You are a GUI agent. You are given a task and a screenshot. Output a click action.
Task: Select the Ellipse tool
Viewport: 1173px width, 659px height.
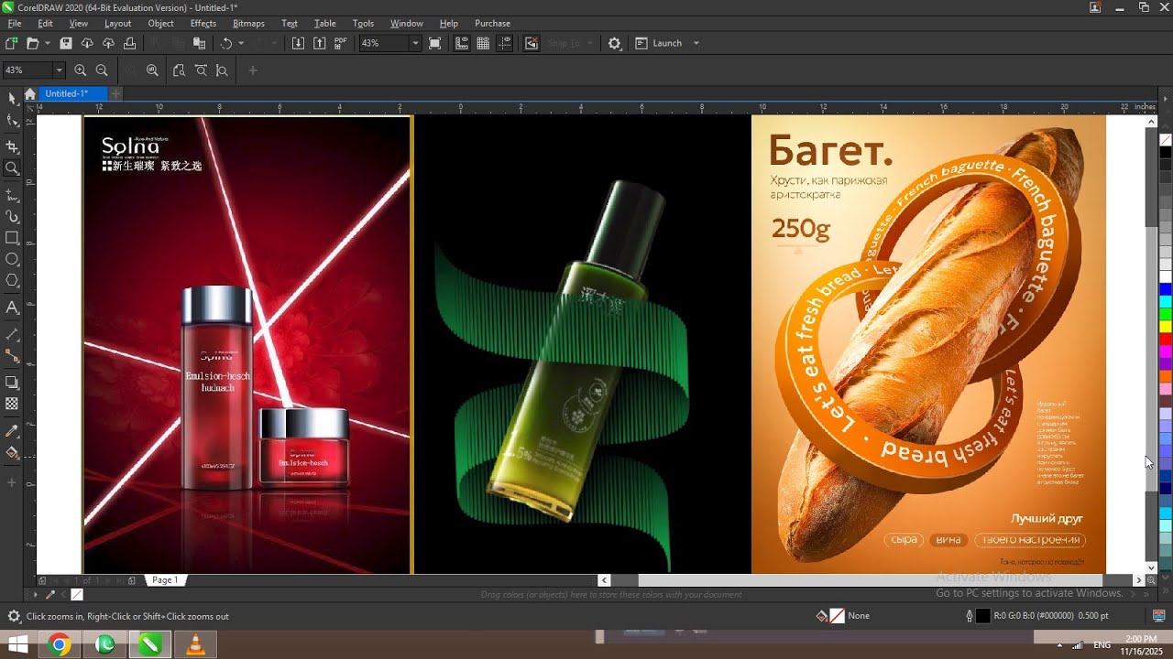(x=12, y=259)
